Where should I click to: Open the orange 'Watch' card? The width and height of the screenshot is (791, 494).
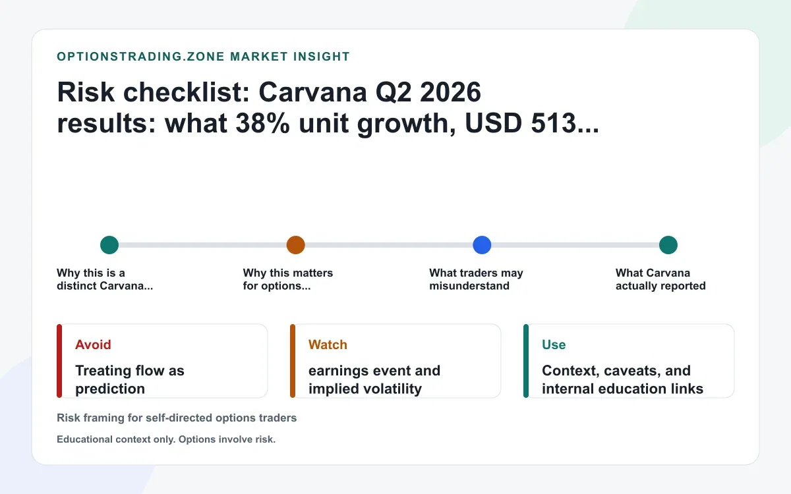(395, 361)
